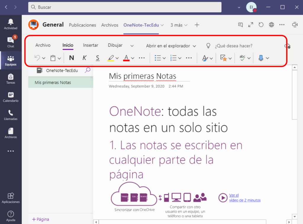Apply the bulleted list icon
The image size is (303, 224).
tap(158, 58)
